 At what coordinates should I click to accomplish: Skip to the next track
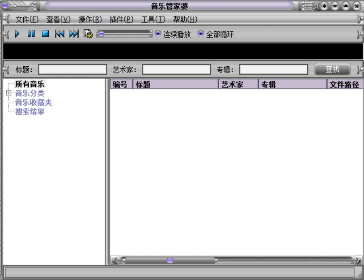pyautogui.click(x=74, y=34)
